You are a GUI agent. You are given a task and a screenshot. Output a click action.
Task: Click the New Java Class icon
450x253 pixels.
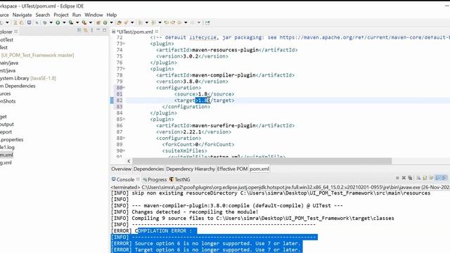tap(105, 22)
